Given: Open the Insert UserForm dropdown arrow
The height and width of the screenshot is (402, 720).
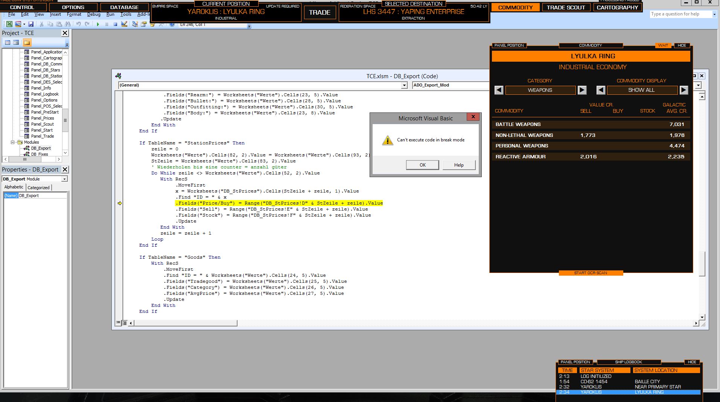Looking at the screenshot, I should point(23,24).
